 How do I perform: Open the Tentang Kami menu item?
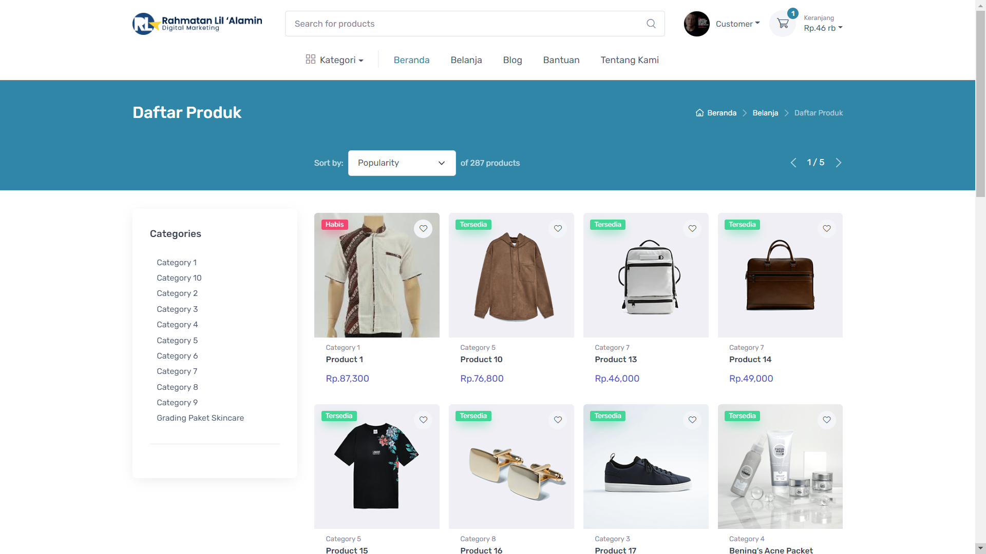point(629,60)
